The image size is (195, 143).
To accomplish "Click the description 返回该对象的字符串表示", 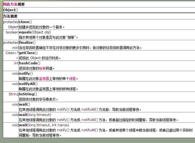I will (x=38, y=99).
